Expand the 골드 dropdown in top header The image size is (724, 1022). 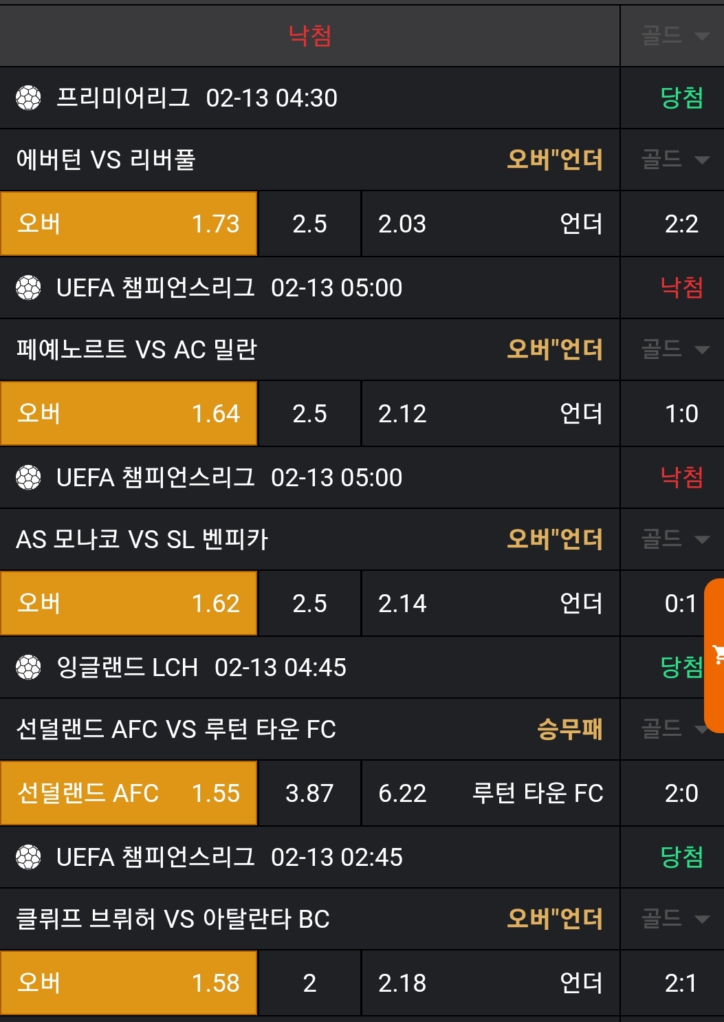tap(673, 36)
